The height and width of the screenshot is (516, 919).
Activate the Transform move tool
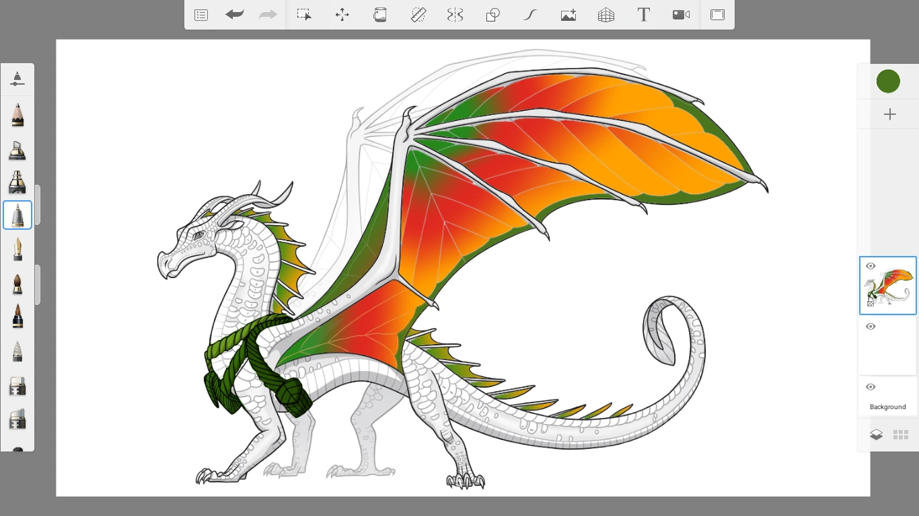342,15
